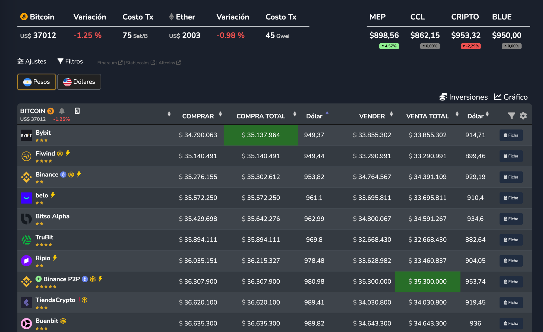Click the MEP 4,57% change badge
This screenshot has width=543, height=332.
click(x=389, y=46)
